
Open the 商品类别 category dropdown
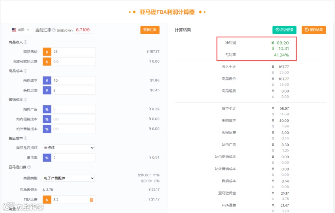69,178
